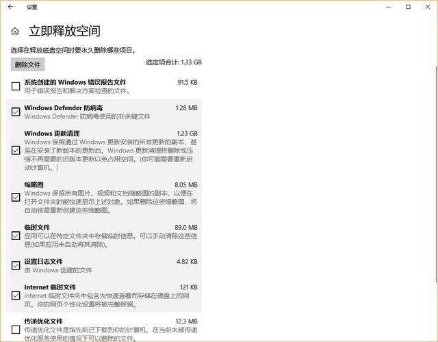438x342 pixels.
Task: Click the 删除文件 button
Action: click(x=27, y=64)
